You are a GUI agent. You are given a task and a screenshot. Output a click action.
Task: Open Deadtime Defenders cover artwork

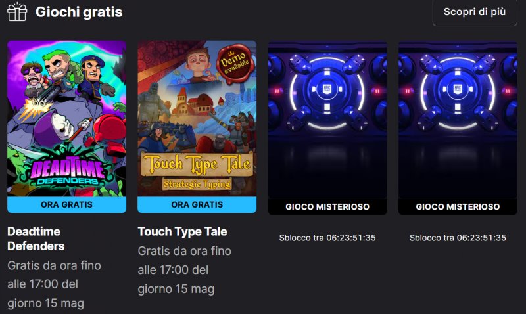coord(67,119)
